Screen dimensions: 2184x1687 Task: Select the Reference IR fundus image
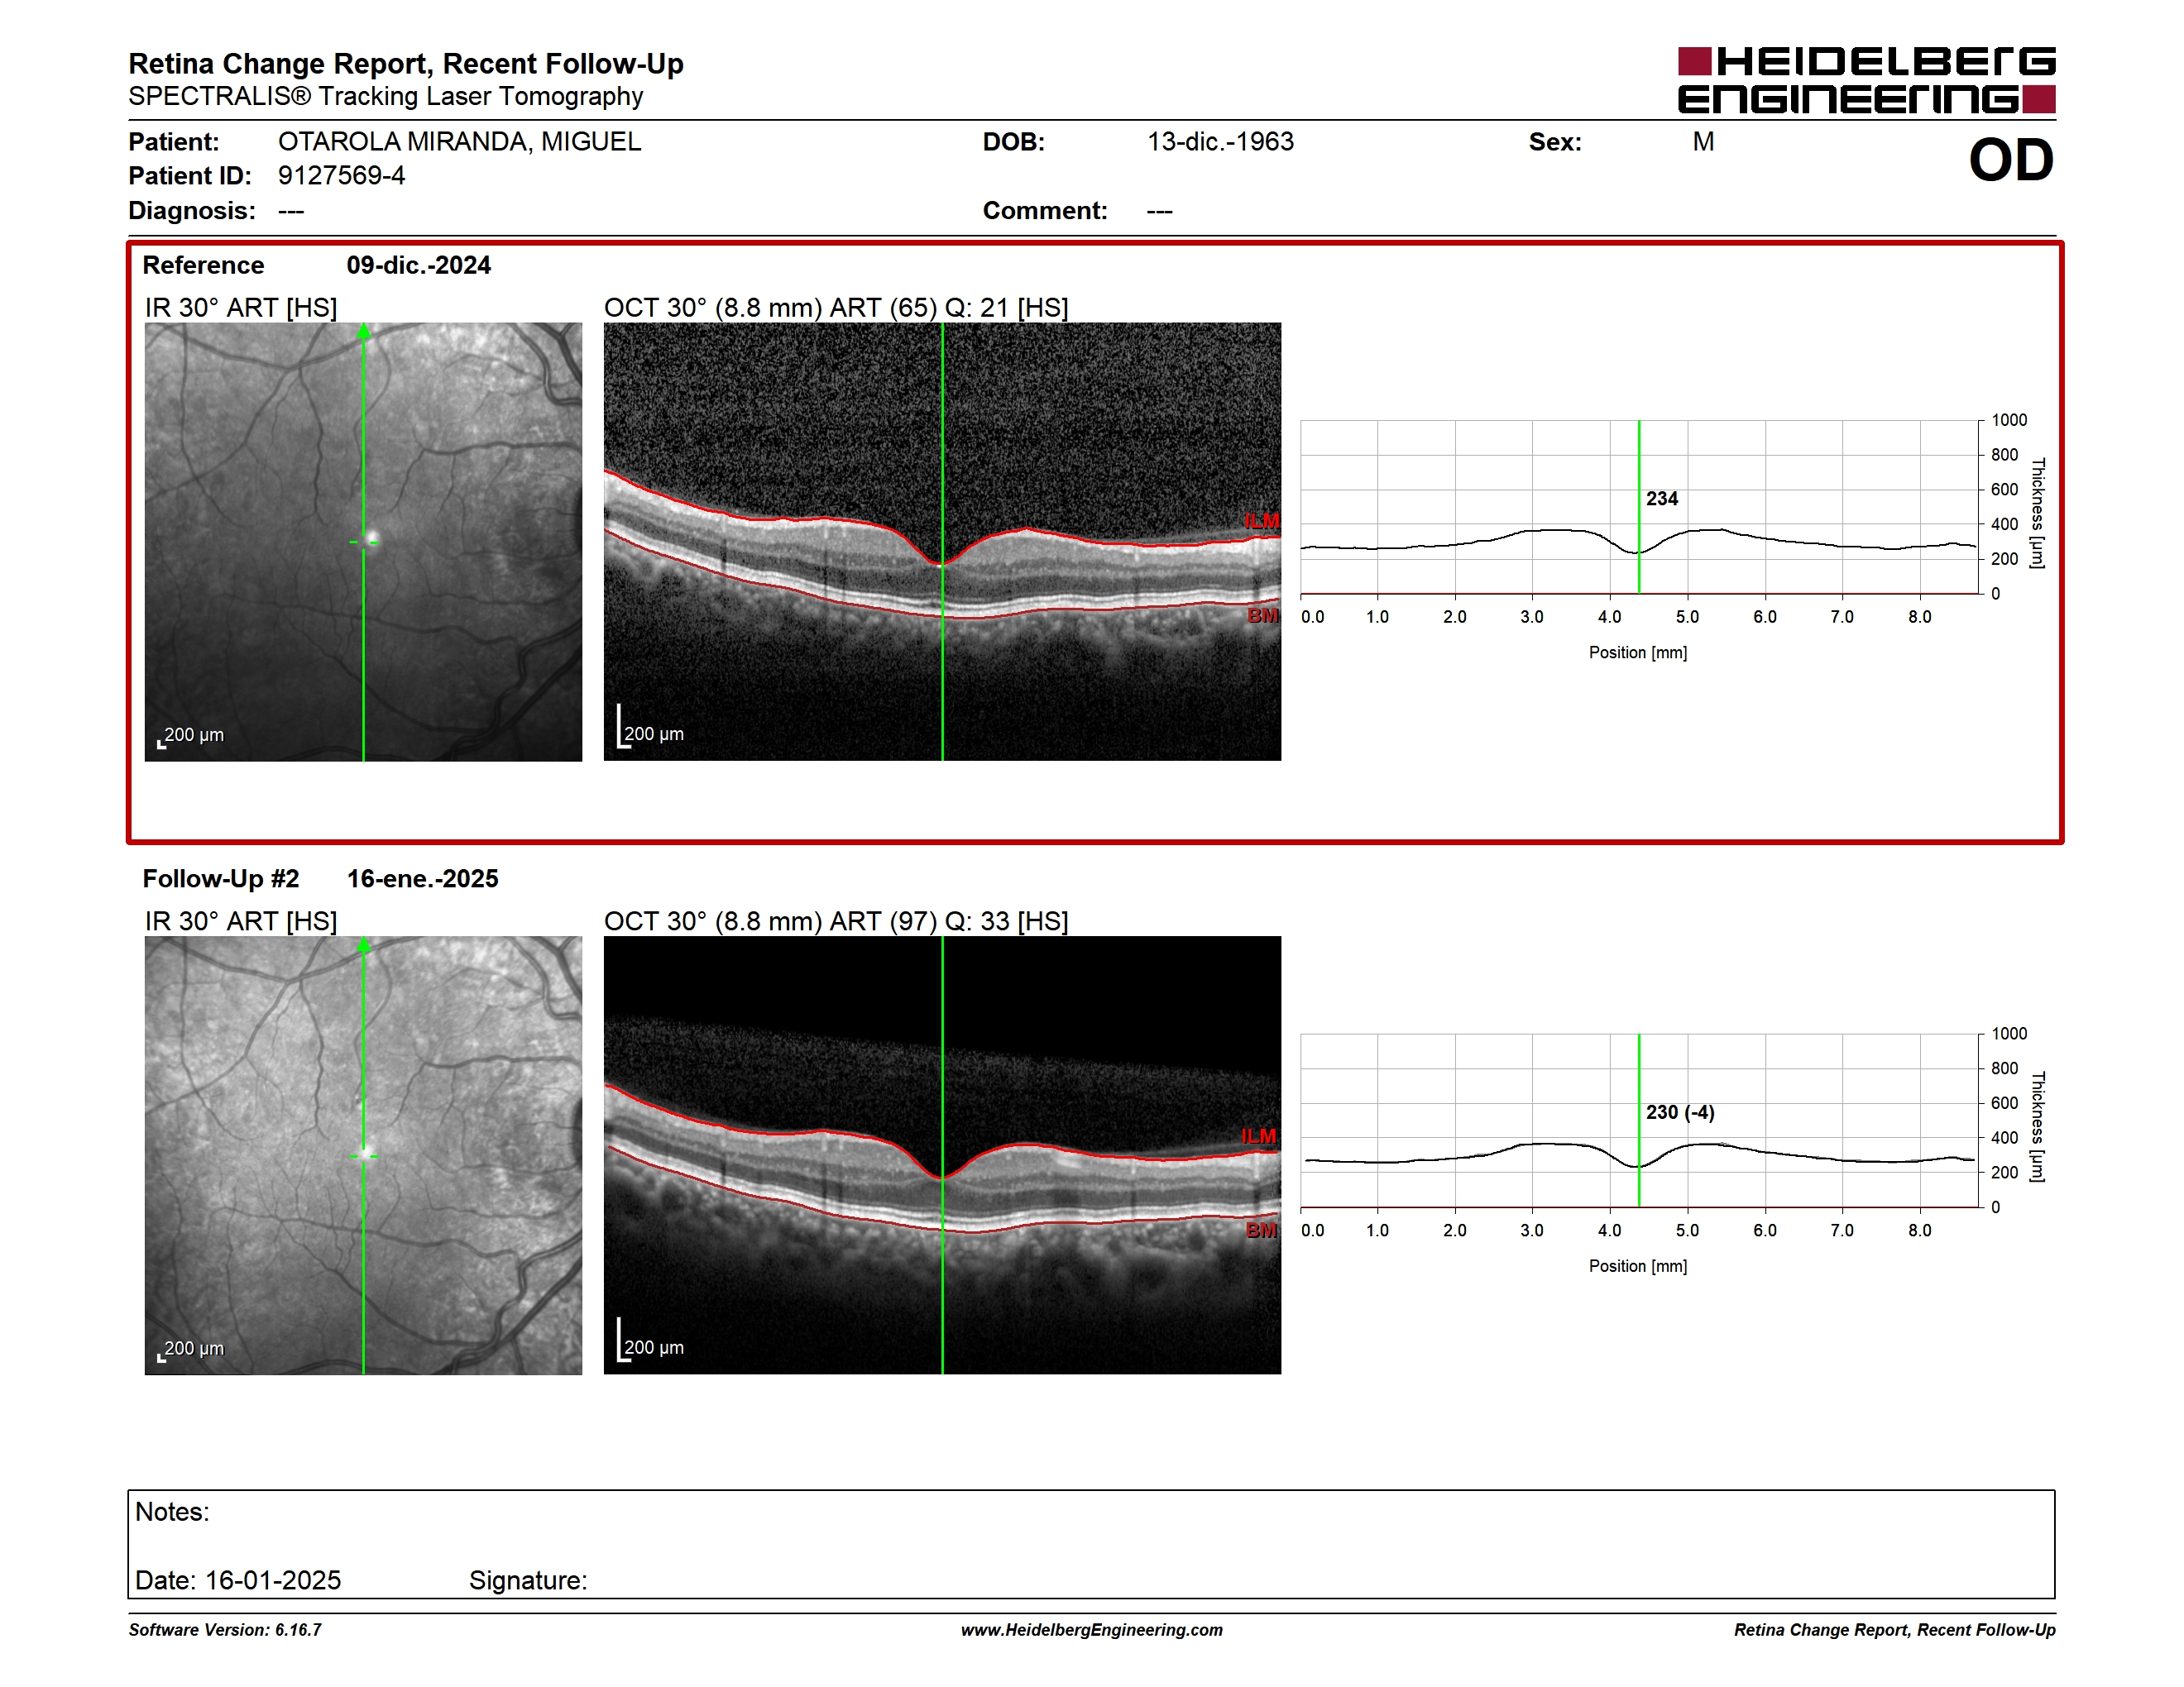(x=363, y=542)
